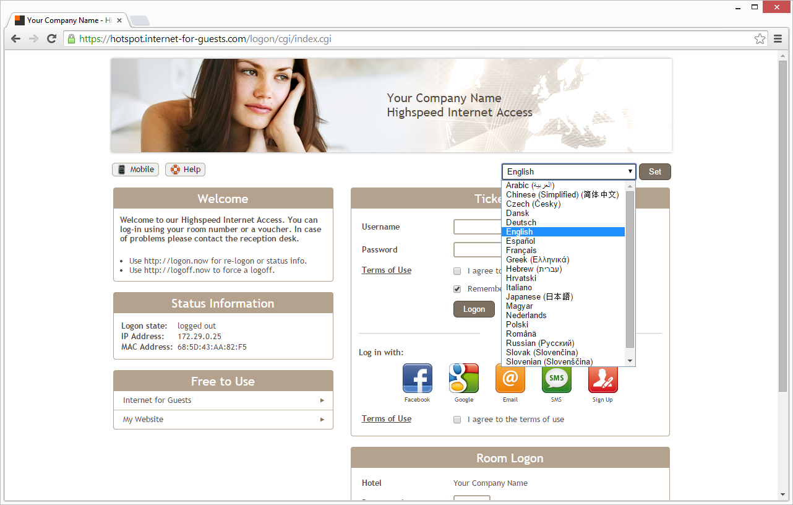Choose Dansk in the language list
This screenshot has width=793, height=505.
[563, 214]
